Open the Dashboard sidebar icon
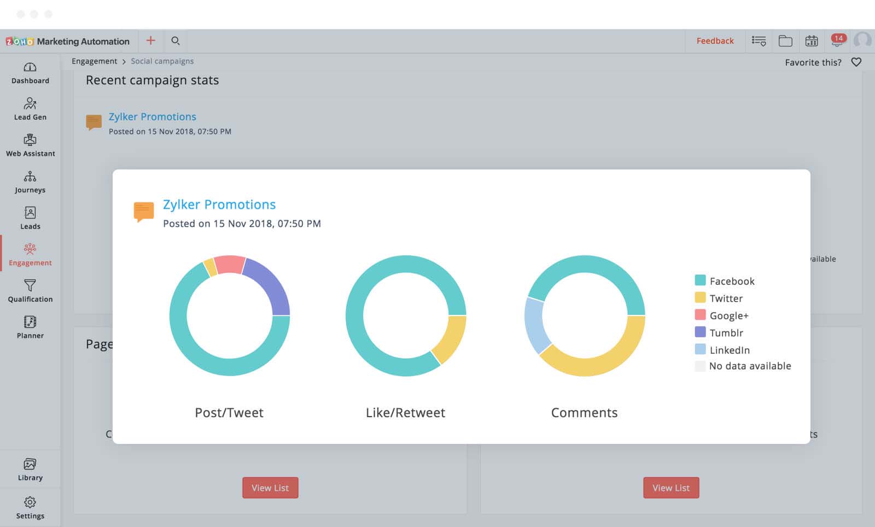The image size is (875, 527). pos(30,68)
